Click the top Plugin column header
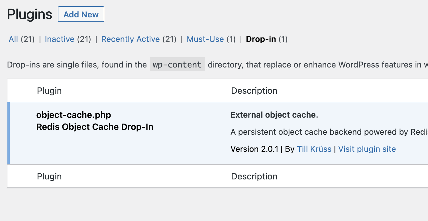 [49, 91]
